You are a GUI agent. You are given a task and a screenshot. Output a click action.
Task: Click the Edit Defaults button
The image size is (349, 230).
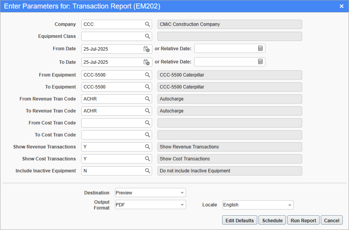click(x=239, y=220)
